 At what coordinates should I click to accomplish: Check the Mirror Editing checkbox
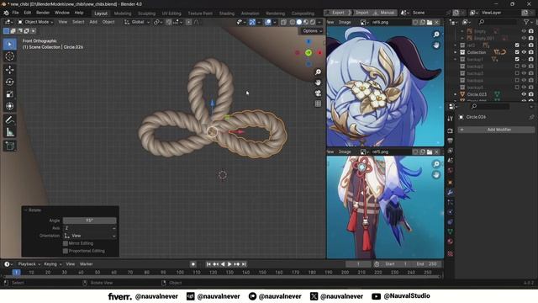tap(66, 243)
